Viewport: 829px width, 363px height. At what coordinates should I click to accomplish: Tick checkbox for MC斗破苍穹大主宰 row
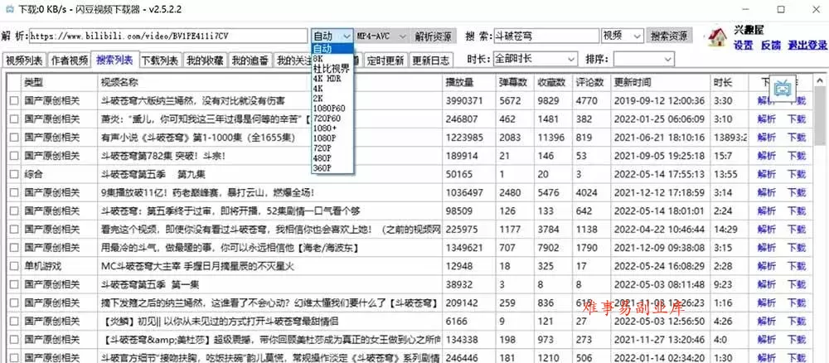[14, 266]
